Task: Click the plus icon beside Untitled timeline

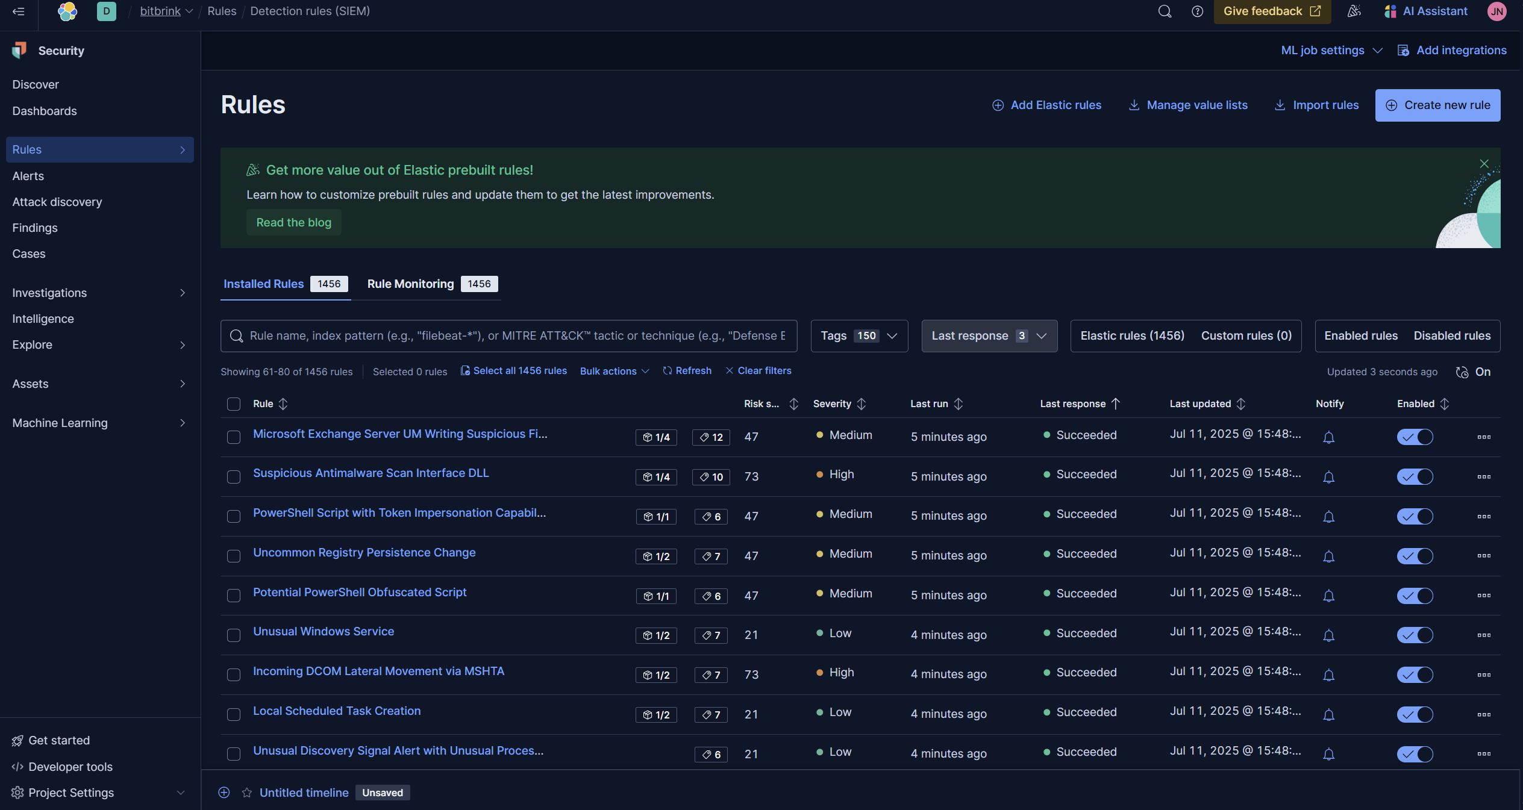Action: 224,793
